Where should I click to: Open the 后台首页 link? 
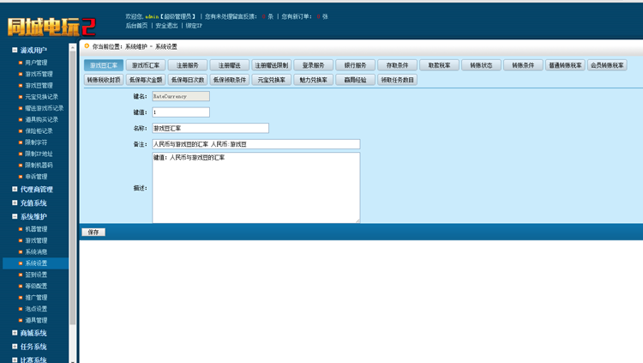tap(136, 26)
